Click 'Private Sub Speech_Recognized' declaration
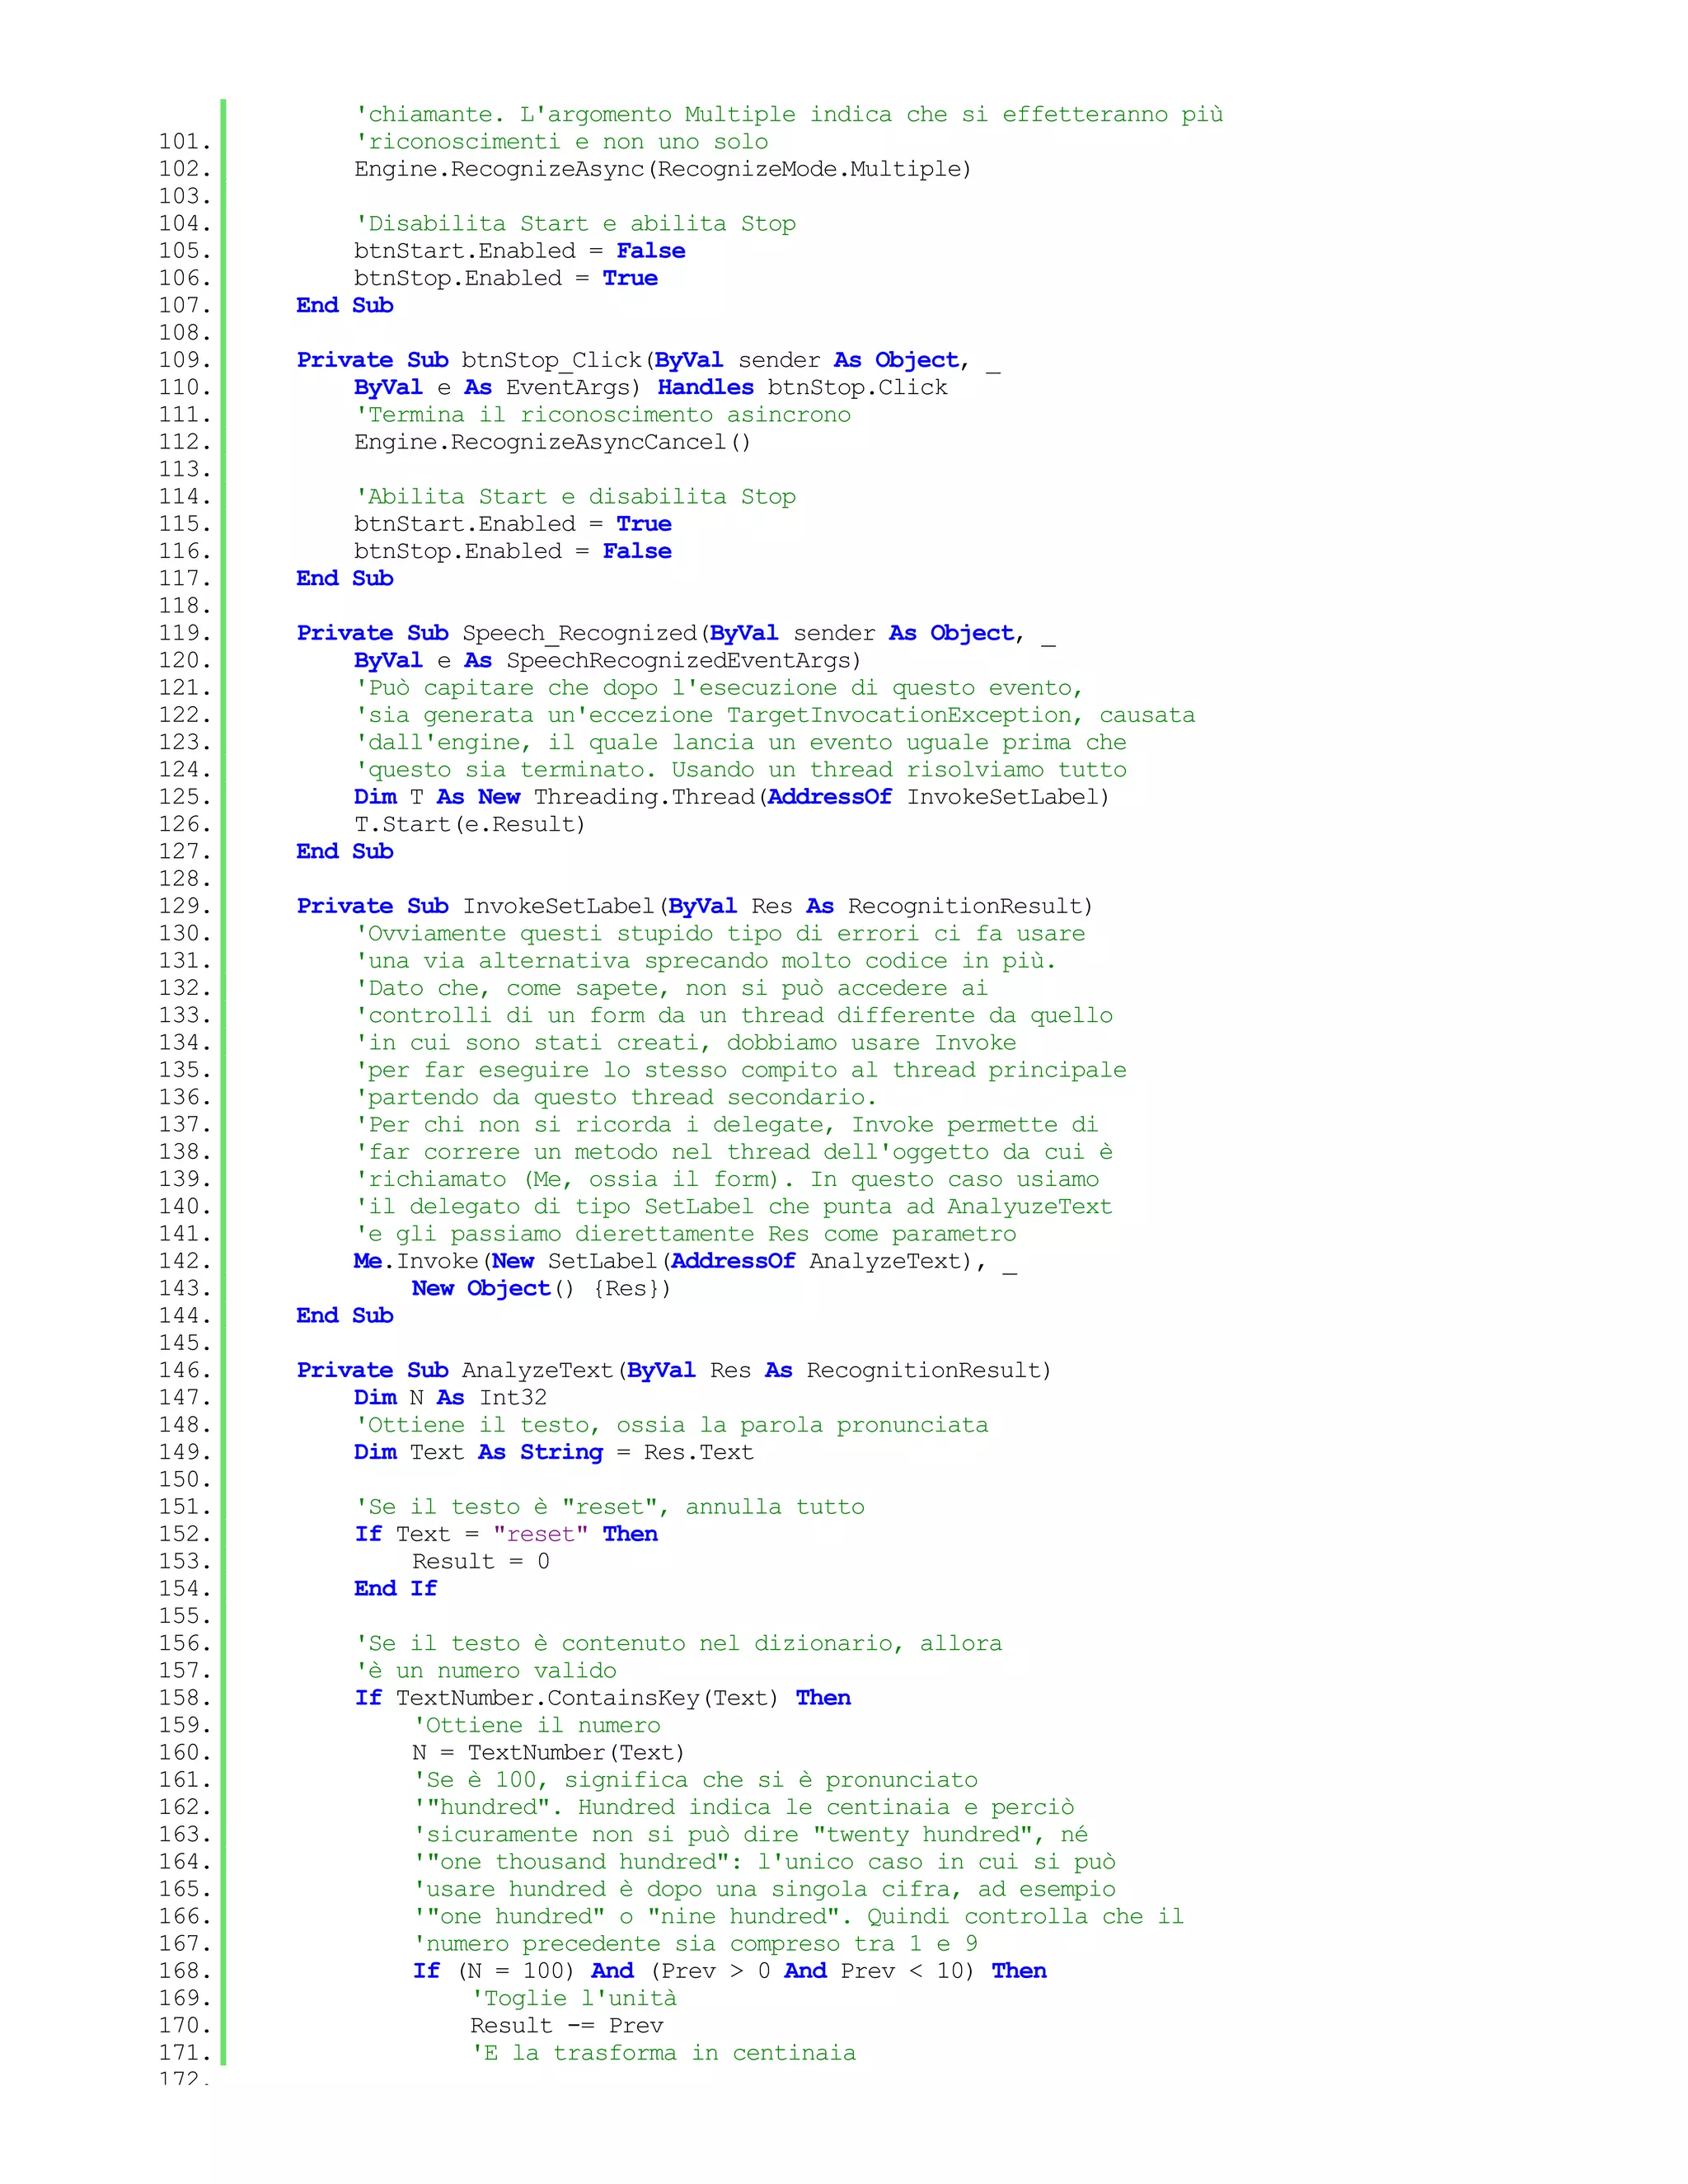Viewport: 1688px width, 2184px height. tap(676, 634)
